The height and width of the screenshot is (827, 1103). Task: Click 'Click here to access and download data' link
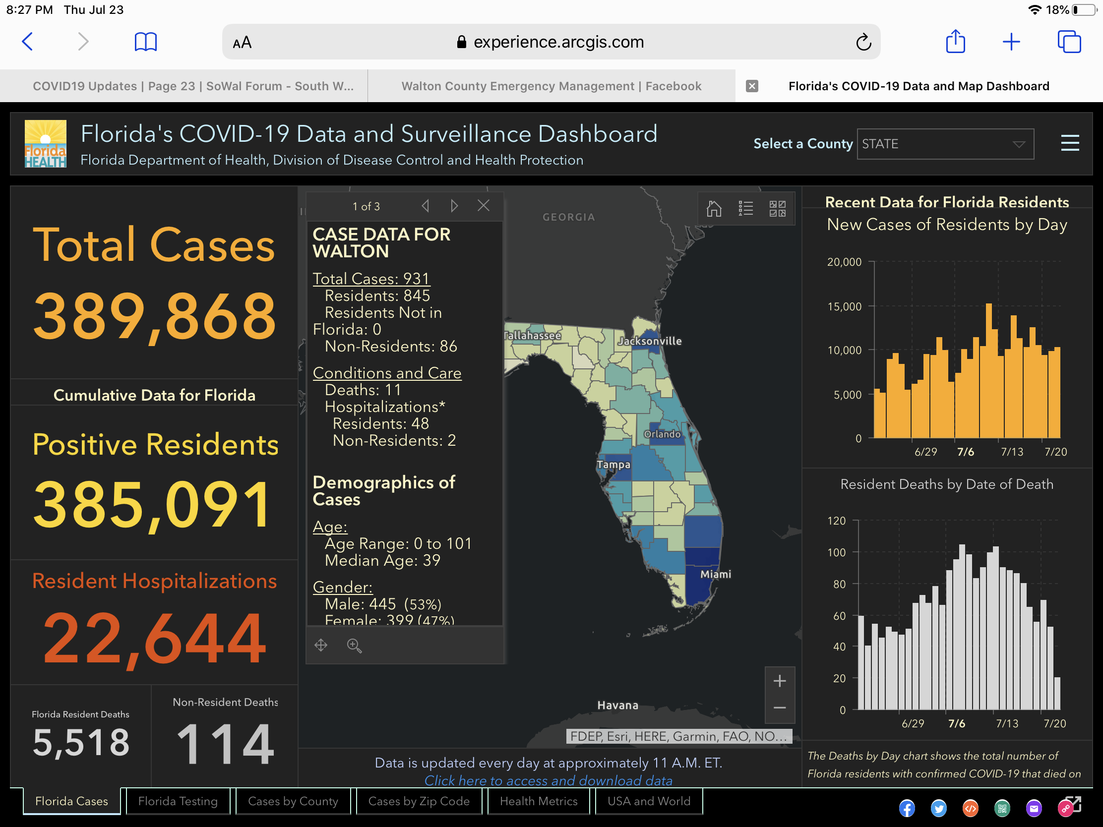click(548, 780)
